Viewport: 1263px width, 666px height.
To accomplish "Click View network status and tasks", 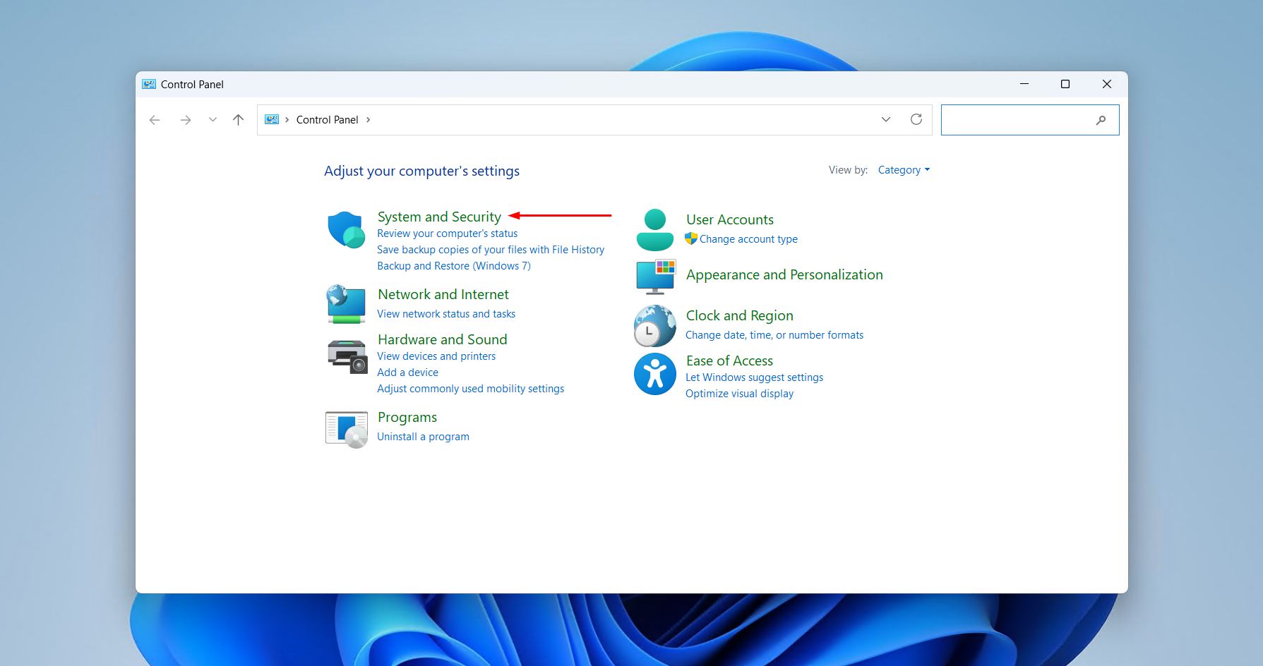I will point(446,314).
